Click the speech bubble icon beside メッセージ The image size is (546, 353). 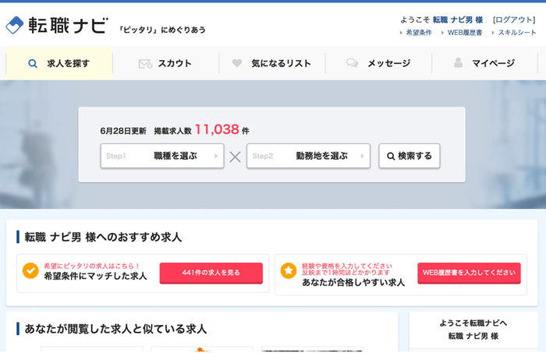click(x=352, y=63)
